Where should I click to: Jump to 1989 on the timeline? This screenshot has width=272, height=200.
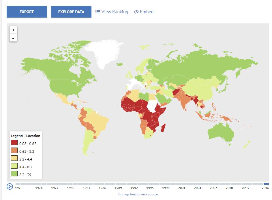[x=118, y=188]
